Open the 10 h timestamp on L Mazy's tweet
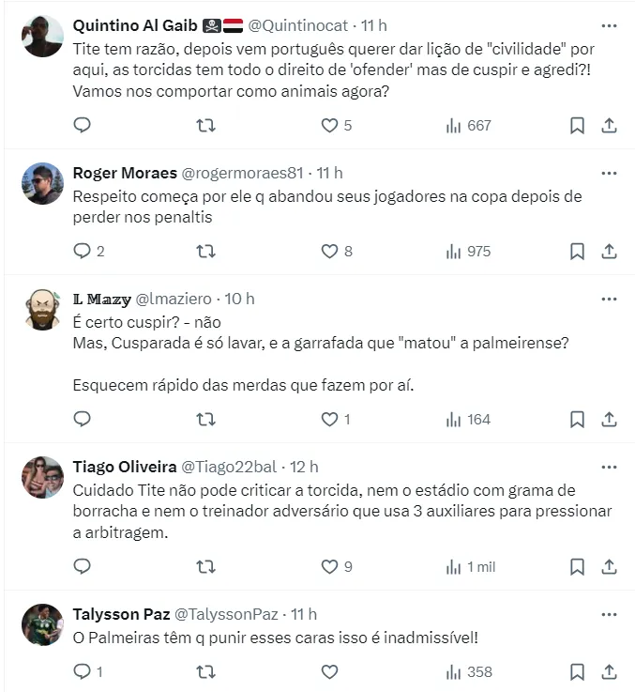The image size is (635, 692). [239, 299]
